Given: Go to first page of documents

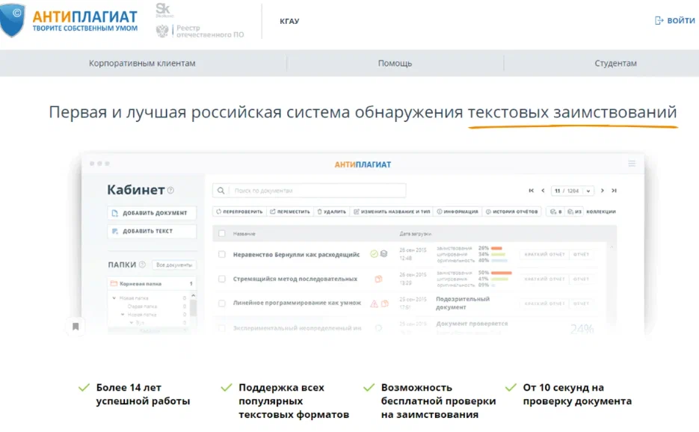Looking at the screenshot, I should 531,191.
